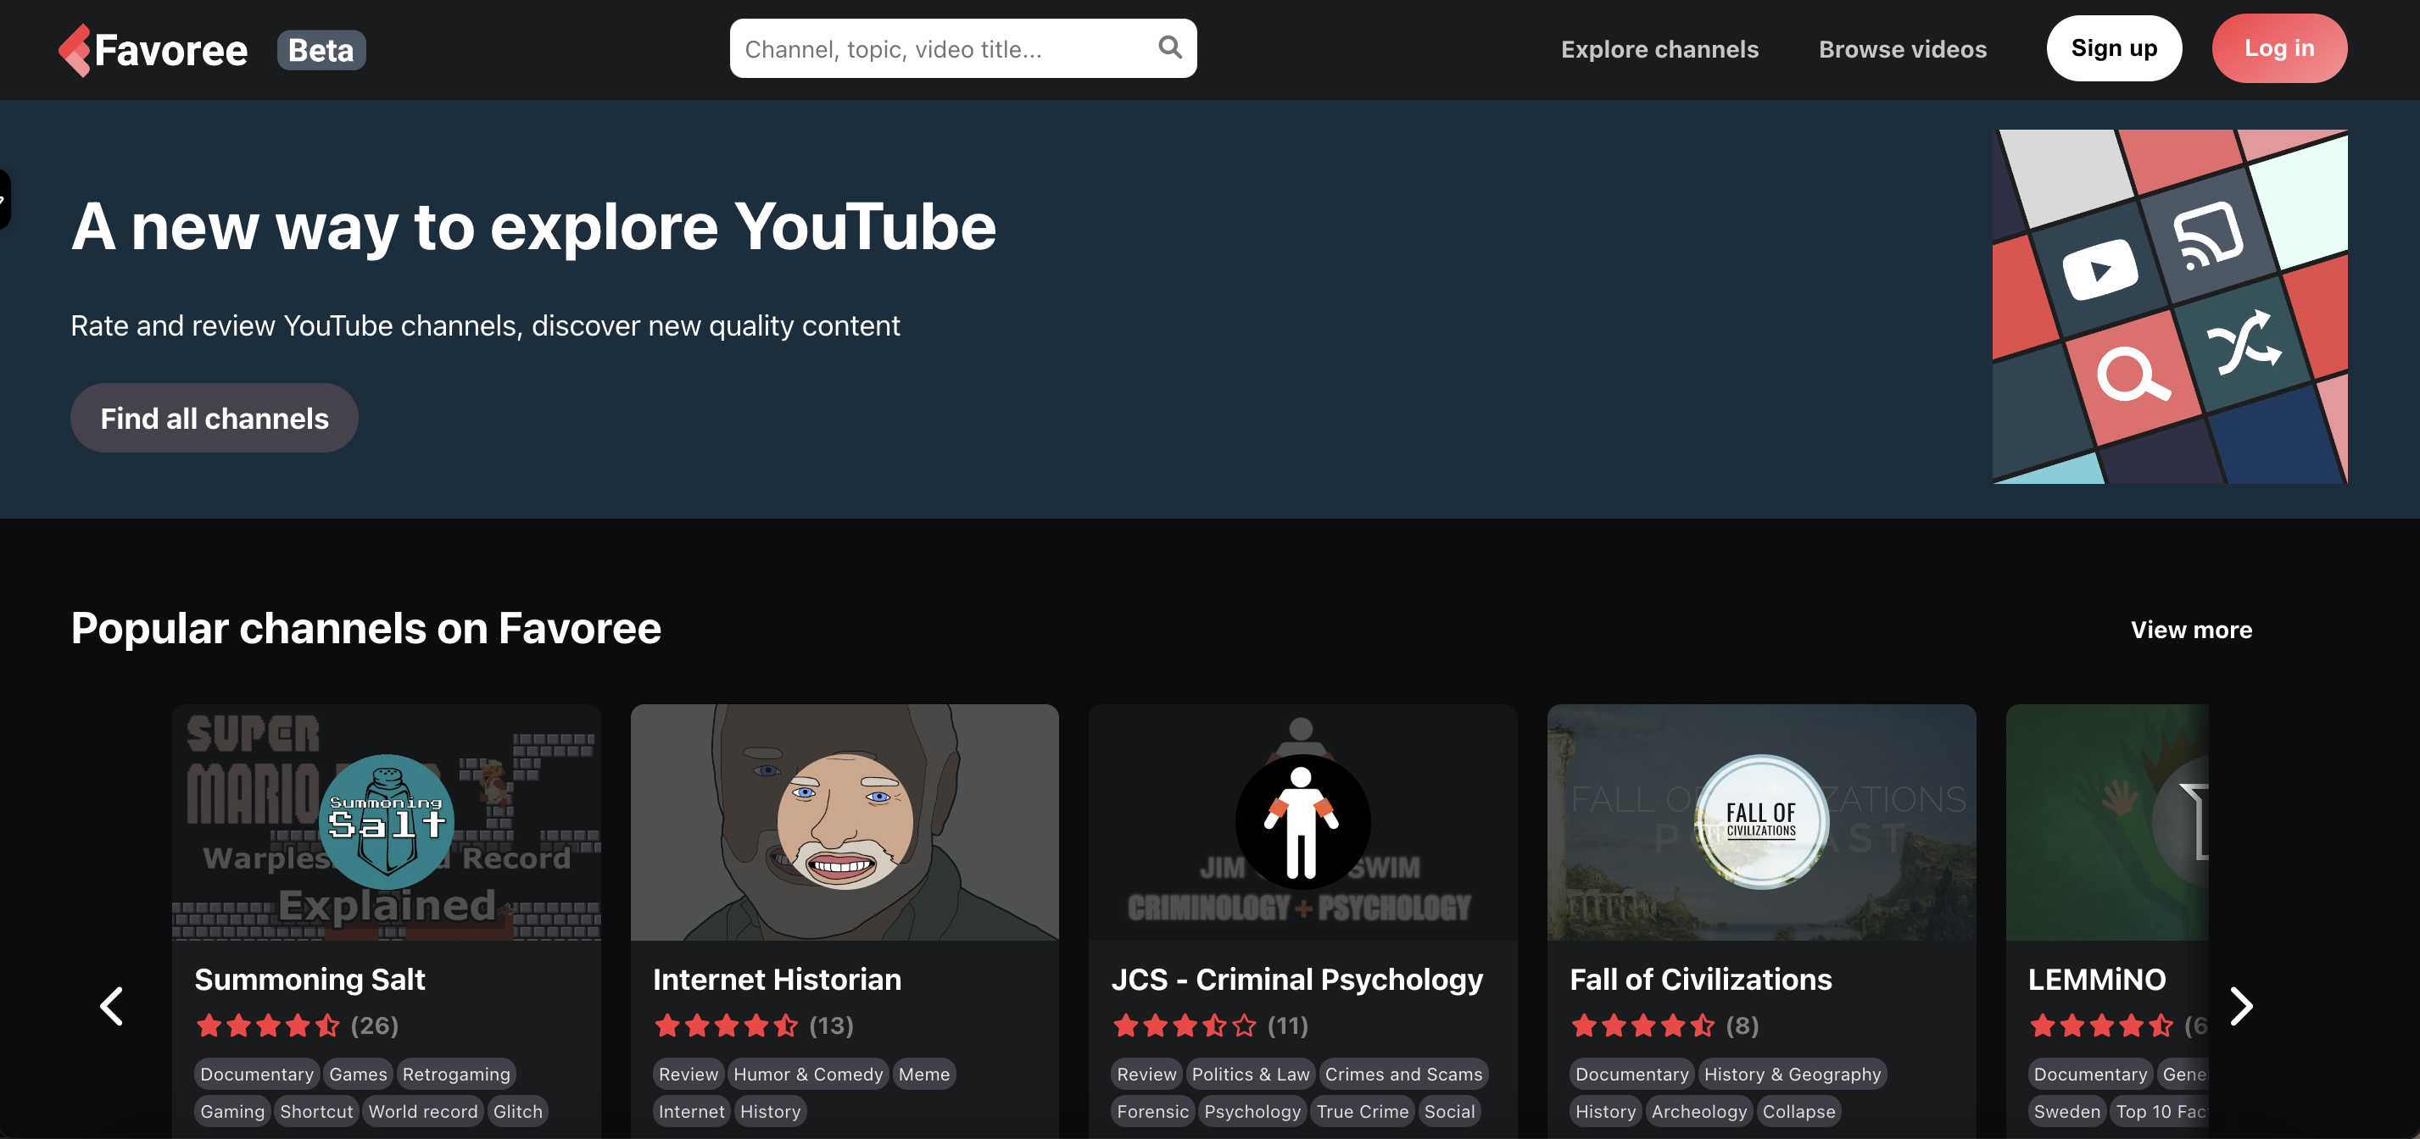Image resolution: width=2420 pixels, height=1139 pixels.
Task: Select History tag on Fall of Civilizations
Action: (x=1605, y=1111)
